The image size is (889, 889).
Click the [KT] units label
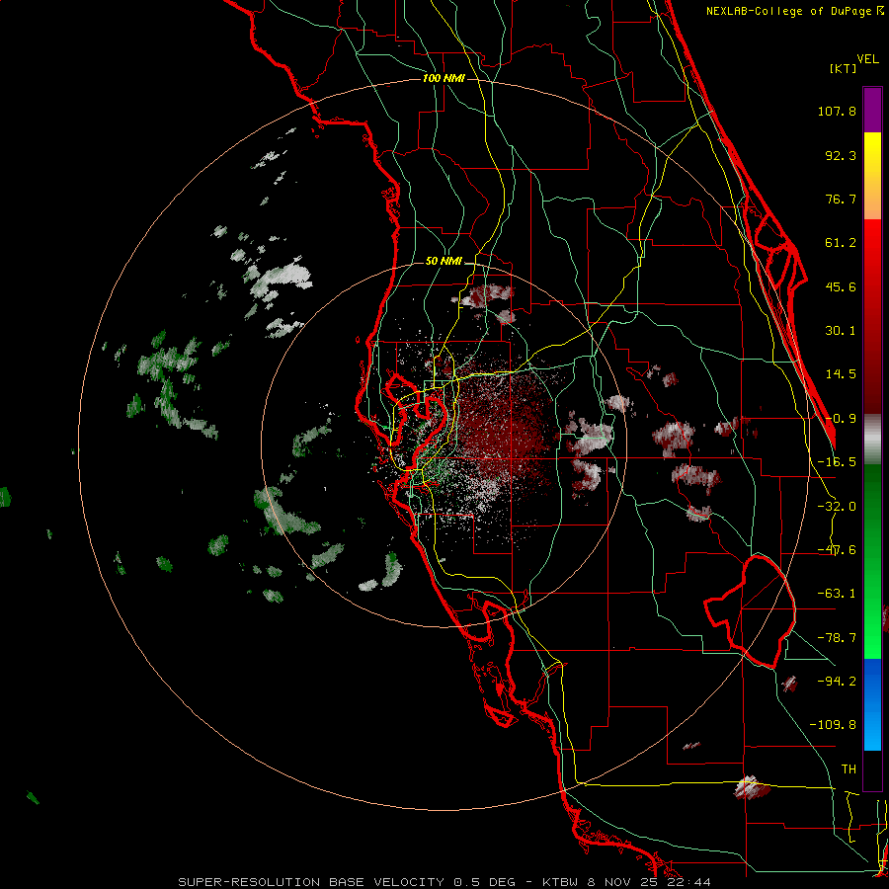click(843, 68)
